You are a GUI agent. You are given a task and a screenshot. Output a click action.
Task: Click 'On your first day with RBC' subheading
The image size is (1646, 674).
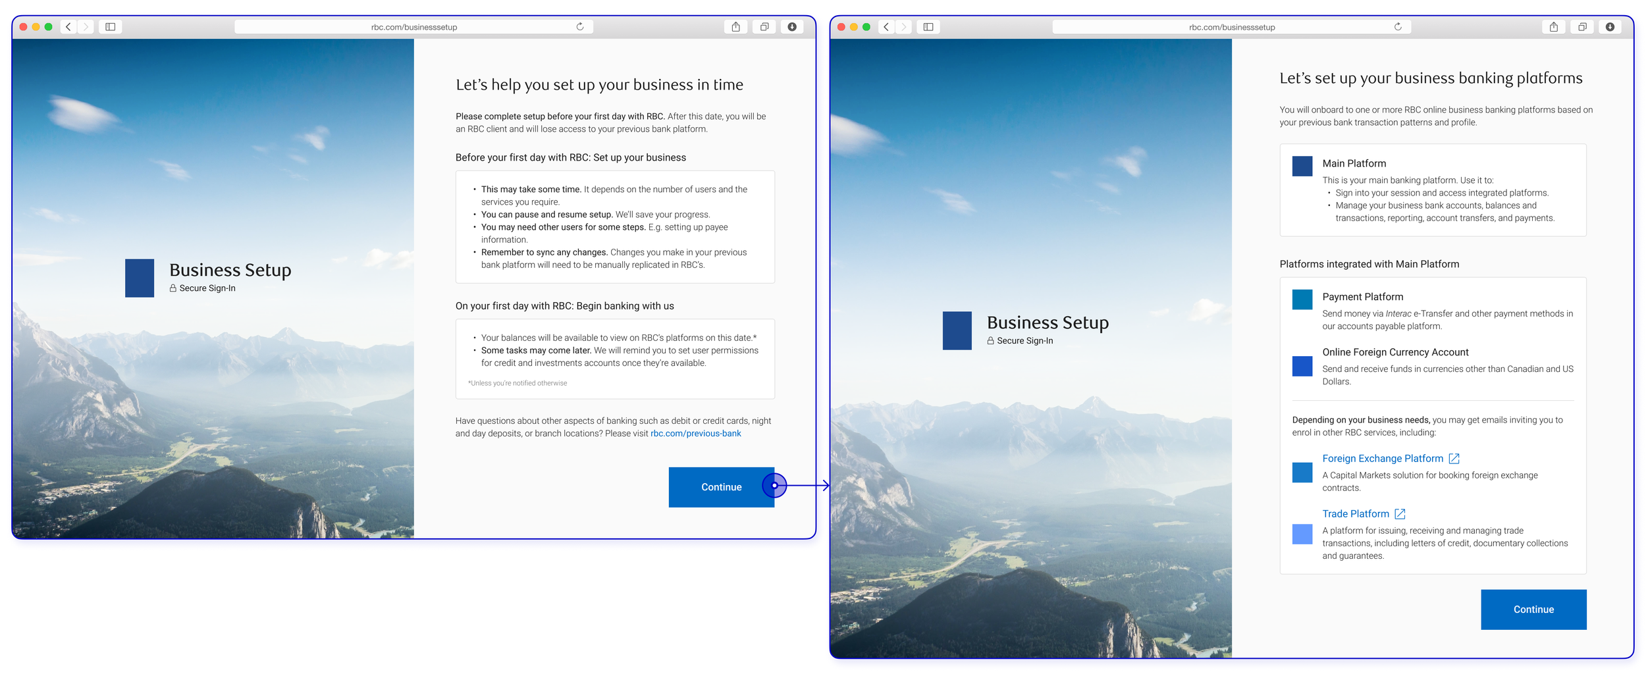(564, 306)
